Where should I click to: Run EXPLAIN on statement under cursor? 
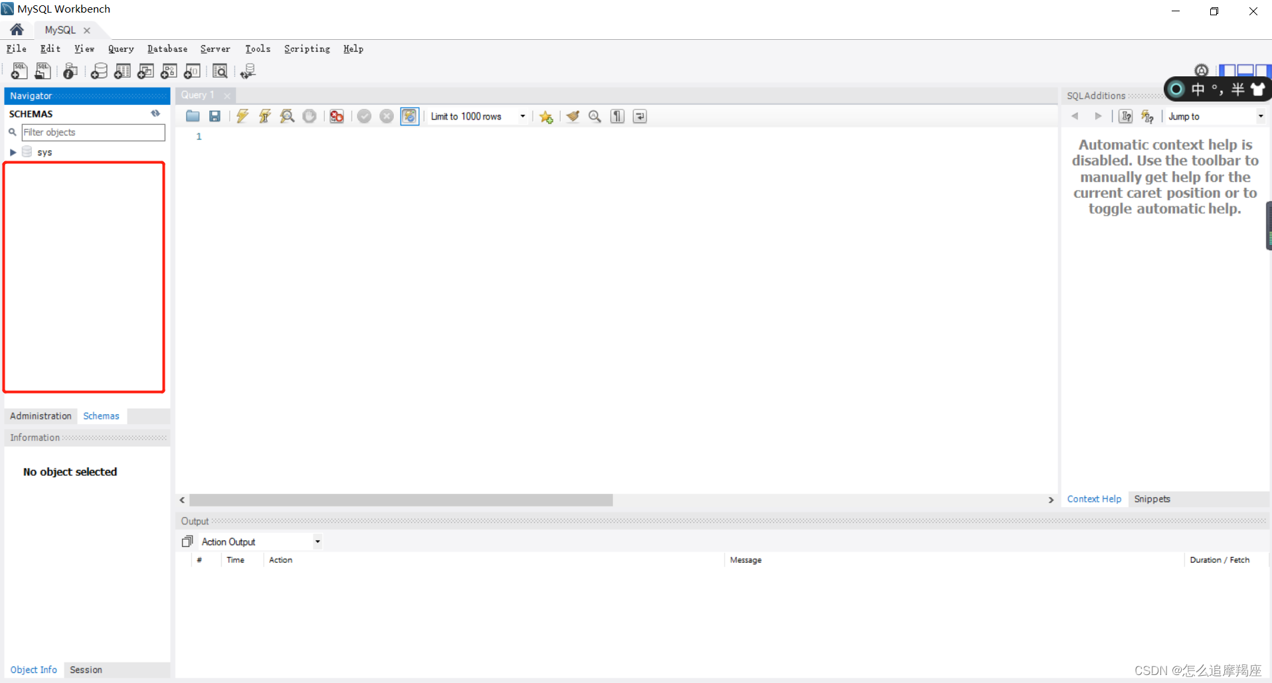(287, 116)
